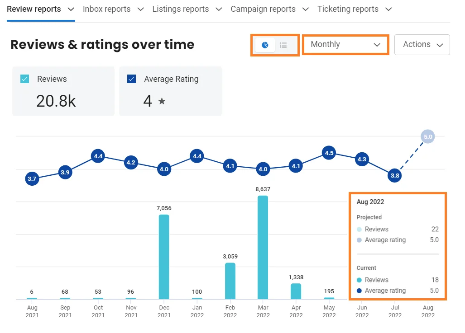This screenshot has height=333, width=465.
Task: Click the Mar 2022 bar showing 8,637
Action: point(263,247)
